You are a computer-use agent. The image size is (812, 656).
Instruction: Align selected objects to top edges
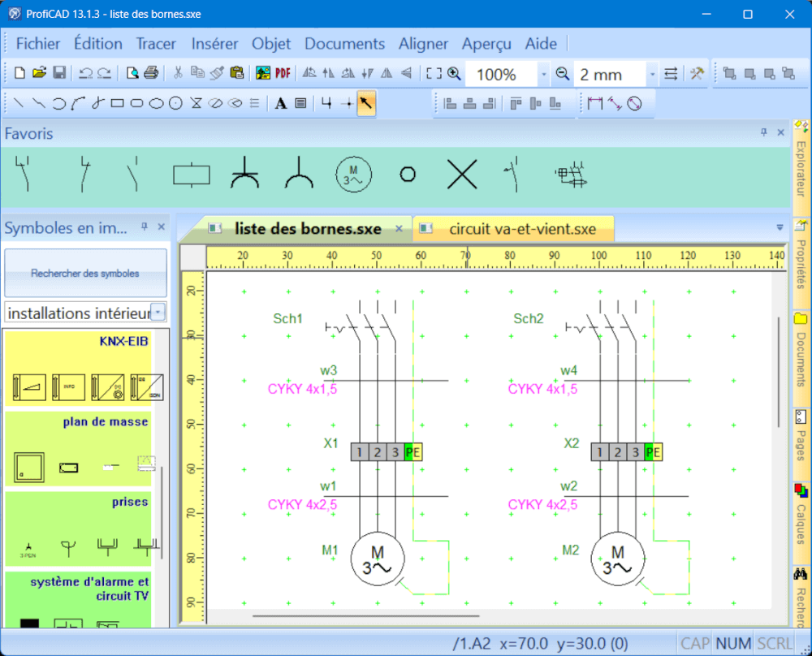516,104
